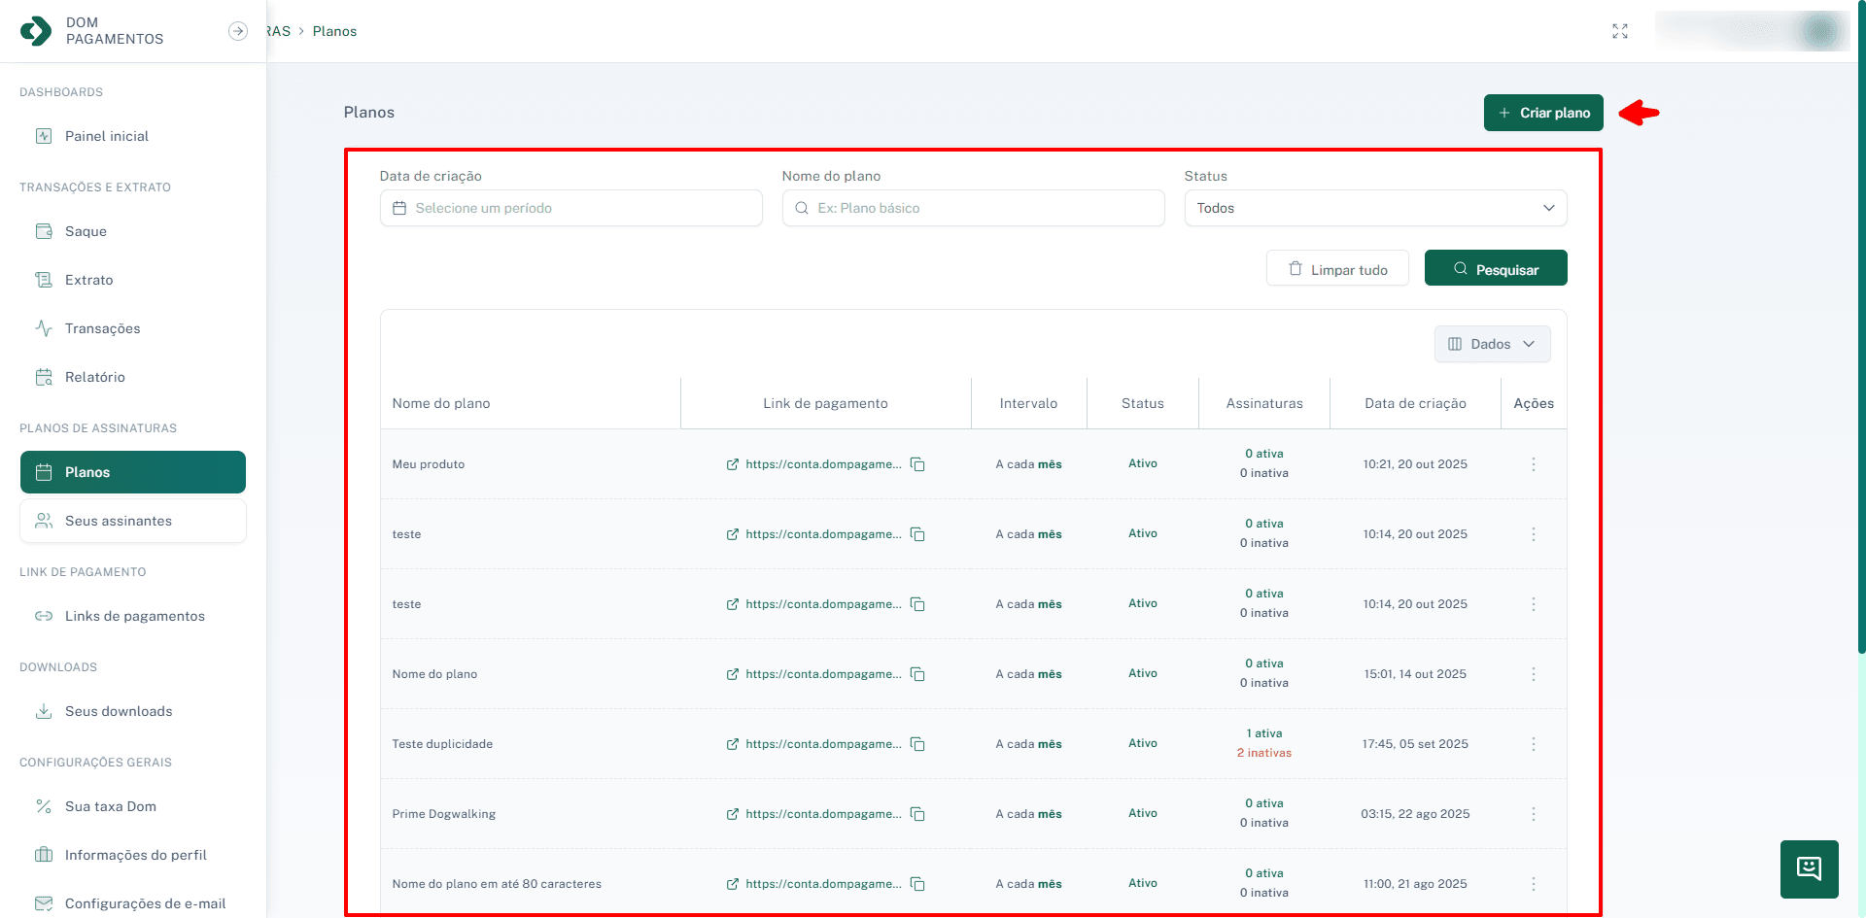Navigate to Links de pagamentos

pyautogui.click(x=134, y=616)
